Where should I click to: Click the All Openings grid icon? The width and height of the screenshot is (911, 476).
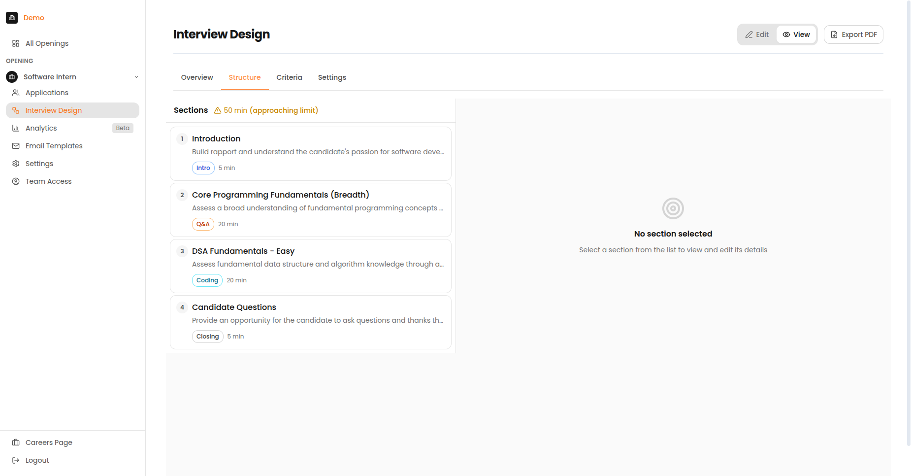15,43
